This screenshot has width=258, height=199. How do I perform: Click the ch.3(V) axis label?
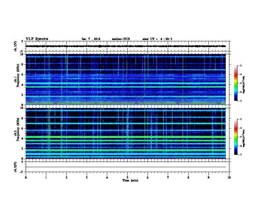(x=15, y=167)
